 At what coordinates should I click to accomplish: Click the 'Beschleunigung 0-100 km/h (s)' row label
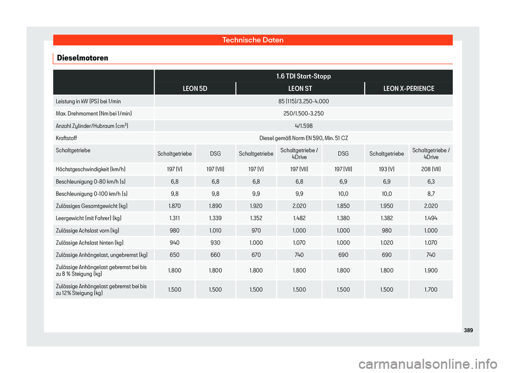(91, 194)
